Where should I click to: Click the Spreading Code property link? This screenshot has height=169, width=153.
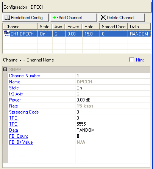click(24, 112)
